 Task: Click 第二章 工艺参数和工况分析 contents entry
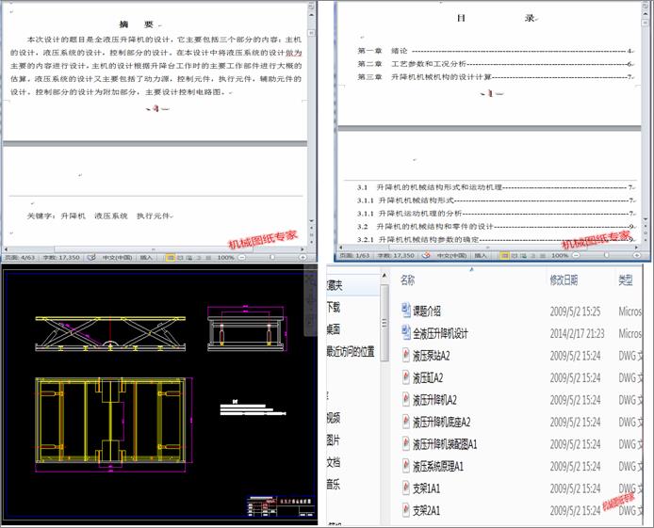pos(495,64)
